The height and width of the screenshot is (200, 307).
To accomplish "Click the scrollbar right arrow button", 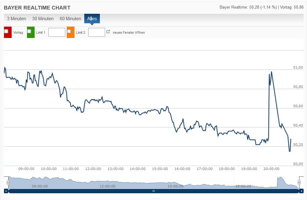I will click(301, 191).
